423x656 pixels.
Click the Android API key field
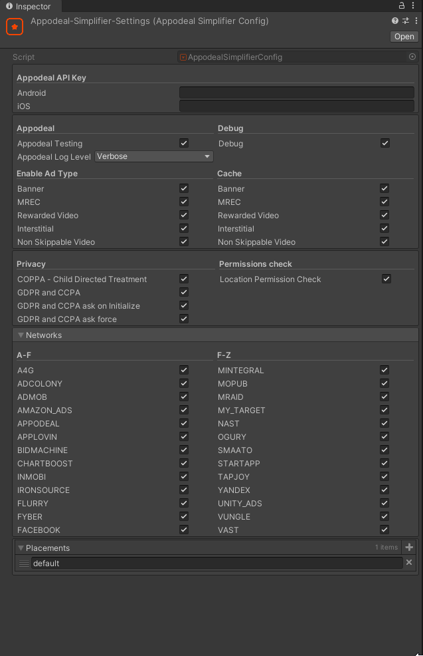296,93
